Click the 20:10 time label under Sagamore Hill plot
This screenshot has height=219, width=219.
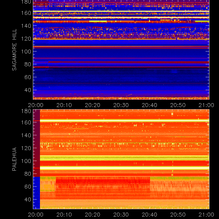point(64,105)
